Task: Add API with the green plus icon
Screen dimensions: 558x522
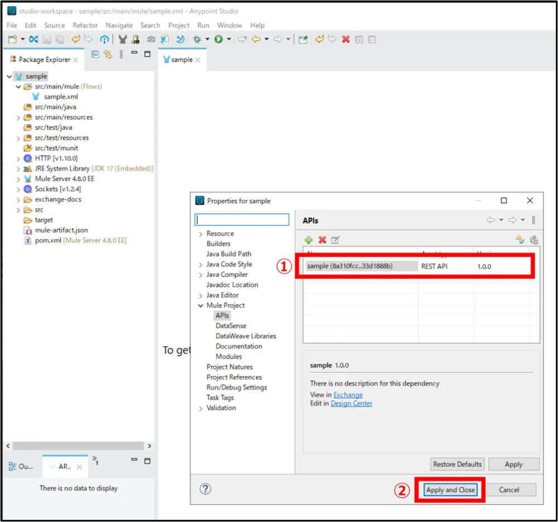Action: pos(309,240)
